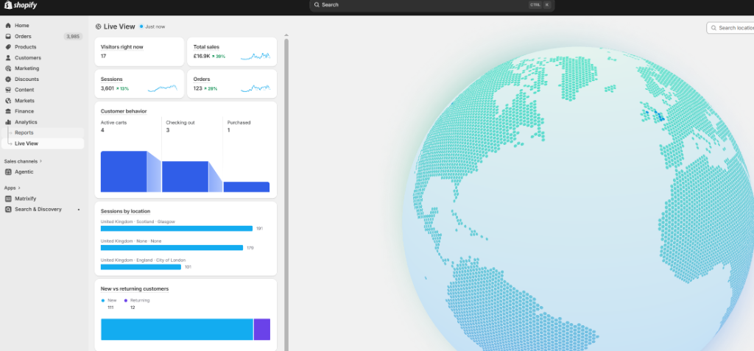Expand the Sales channels section
The width and height of the screenshot is (754, 351).
(23, 162)
